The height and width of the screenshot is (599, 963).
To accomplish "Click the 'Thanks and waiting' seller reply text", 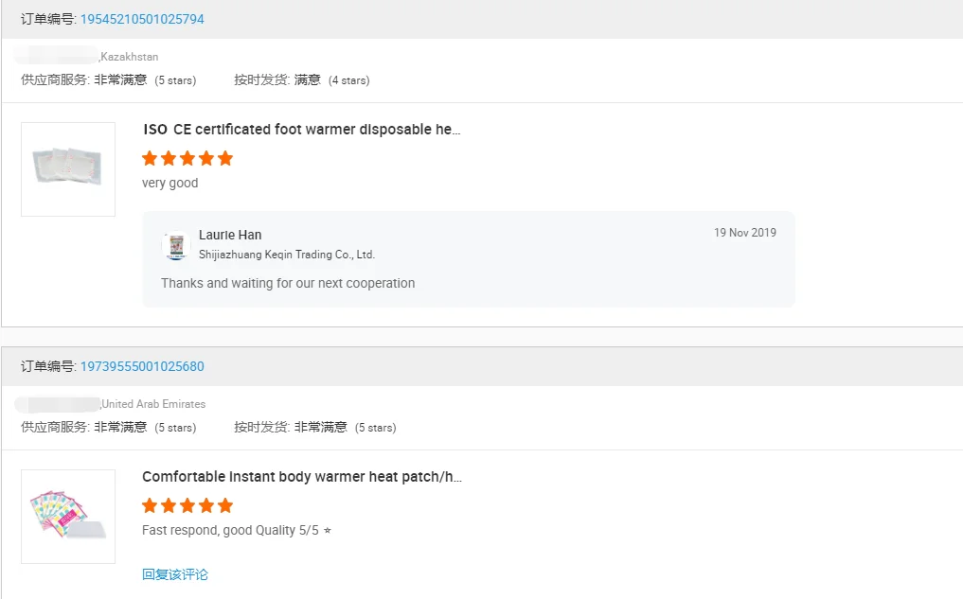I will (288, 283).
